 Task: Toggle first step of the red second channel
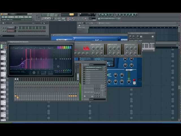19,31
